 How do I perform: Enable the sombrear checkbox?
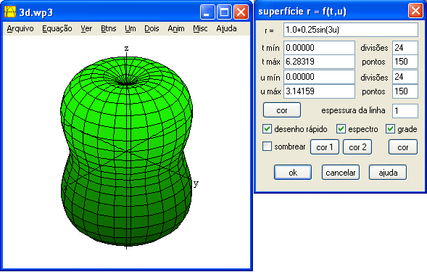point(268,147)
